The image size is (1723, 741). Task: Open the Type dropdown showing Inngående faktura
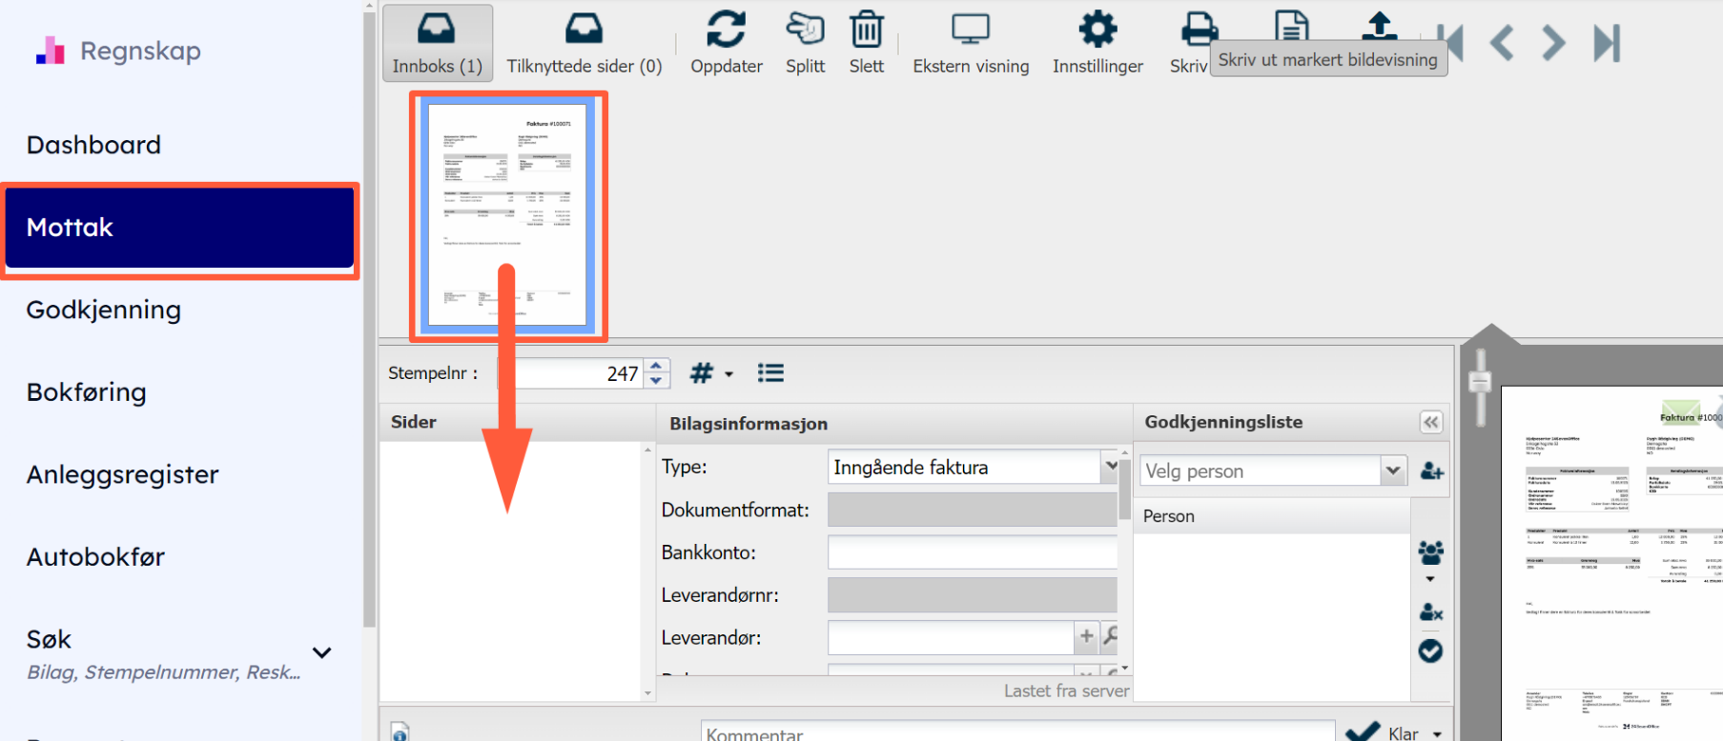(1110, 467)
